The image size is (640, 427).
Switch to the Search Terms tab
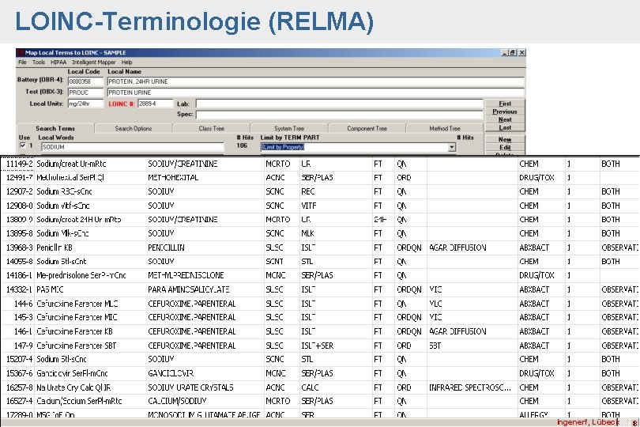(55, 128)
